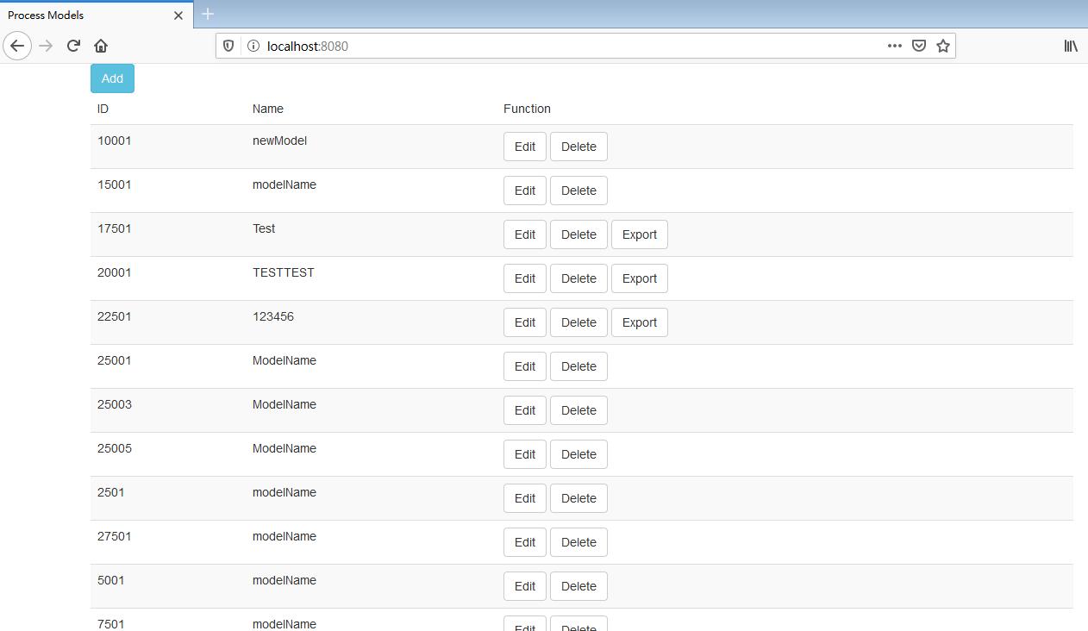
Task: Select the ID cell 25003
Action: pos(115,404)
